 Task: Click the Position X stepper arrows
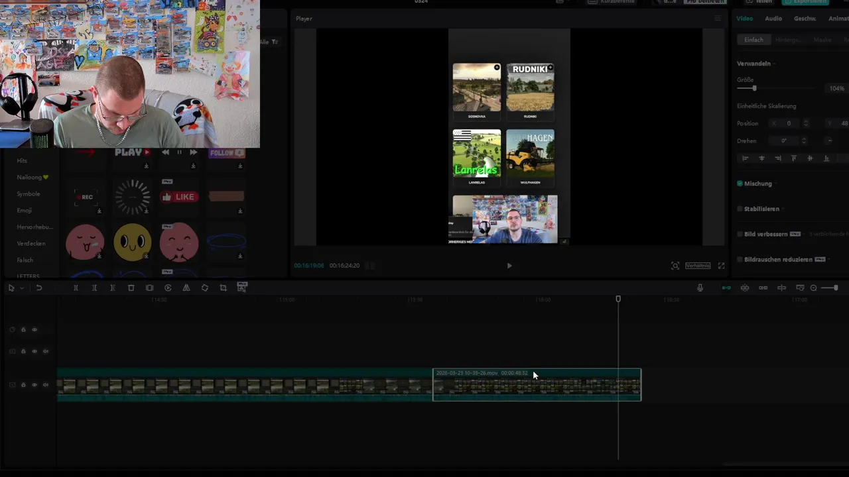[x=806, y=123]
